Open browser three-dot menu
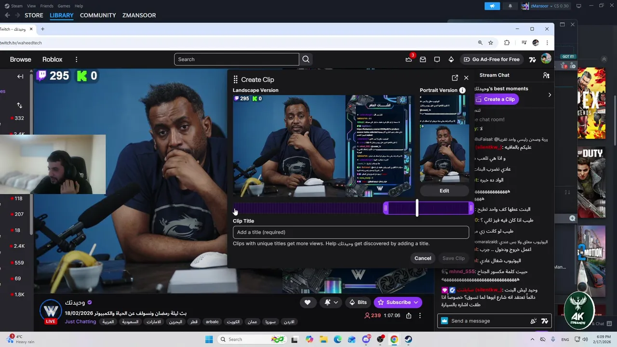 click(x=547, y=43)
